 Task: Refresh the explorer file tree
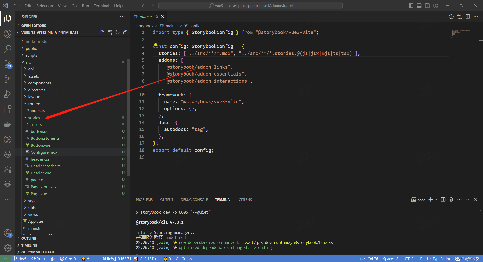tap(117, 32)
